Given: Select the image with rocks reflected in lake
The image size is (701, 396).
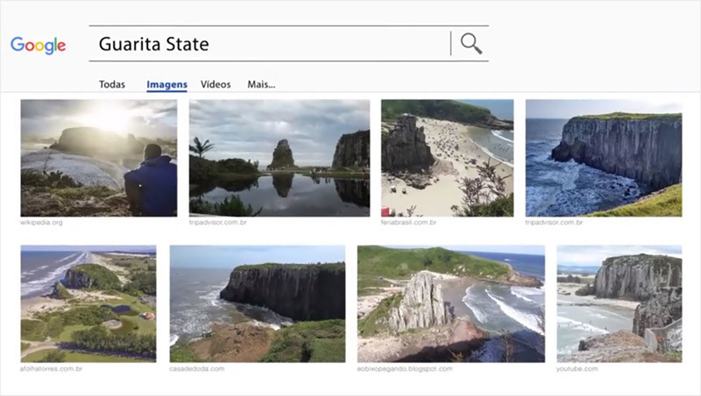Looking at the screenshot, I should click(279, 158).
